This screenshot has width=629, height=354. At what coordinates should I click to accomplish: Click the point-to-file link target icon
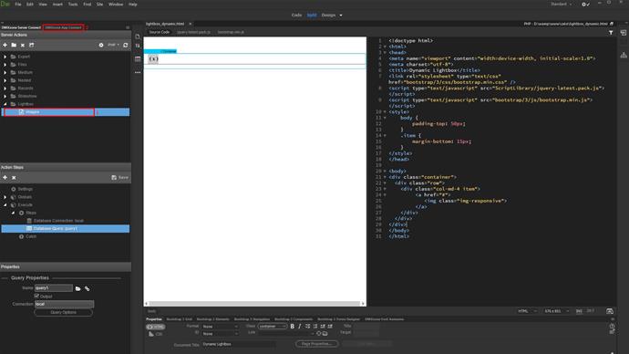coord(319,333)
